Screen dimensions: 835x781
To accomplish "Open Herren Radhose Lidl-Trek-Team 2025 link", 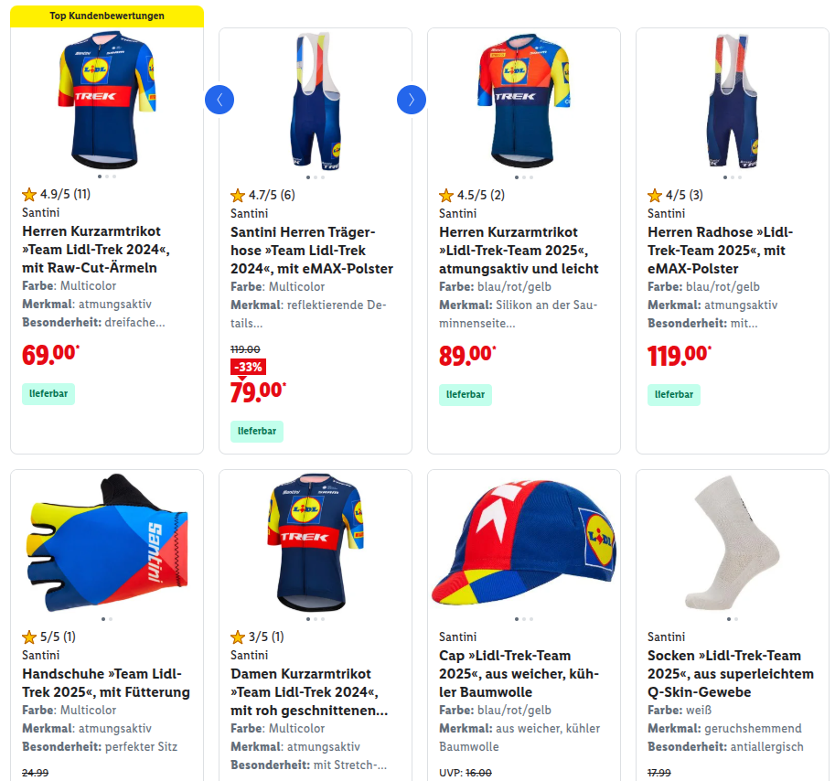I will click(x=720, y=251).
